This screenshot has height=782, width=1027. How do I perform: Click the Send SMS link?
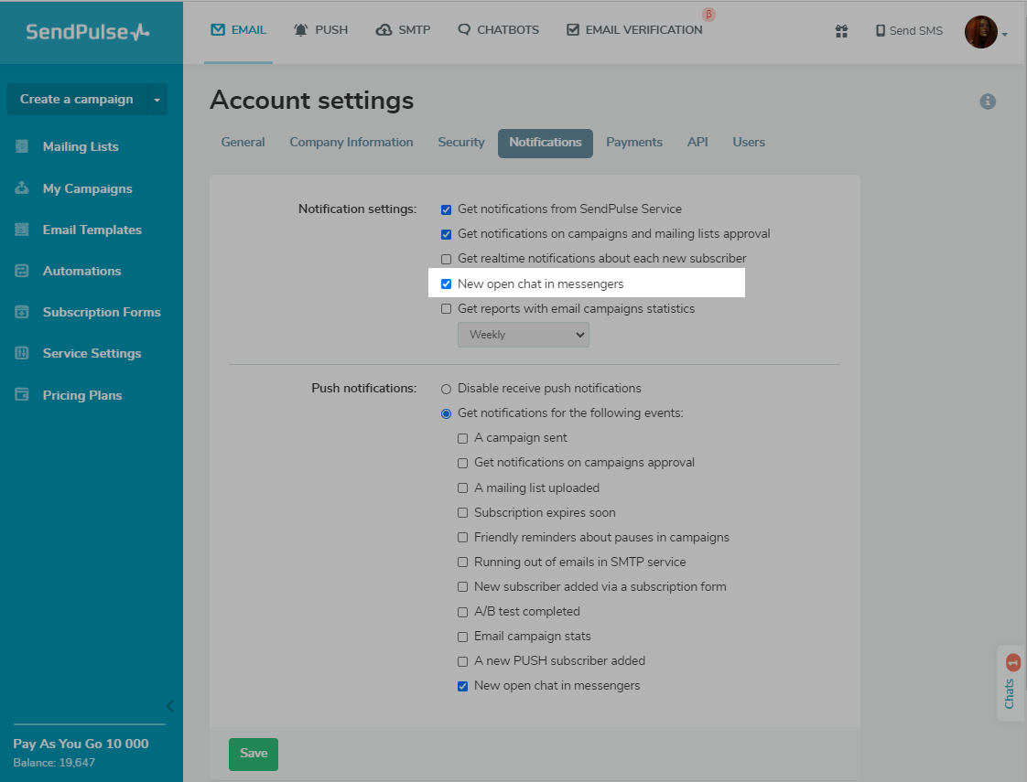coord(909,31)
